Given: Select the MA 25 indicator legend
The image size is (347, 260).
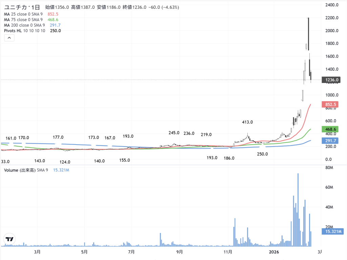Looking at the screenshot, I should [24, 14].
